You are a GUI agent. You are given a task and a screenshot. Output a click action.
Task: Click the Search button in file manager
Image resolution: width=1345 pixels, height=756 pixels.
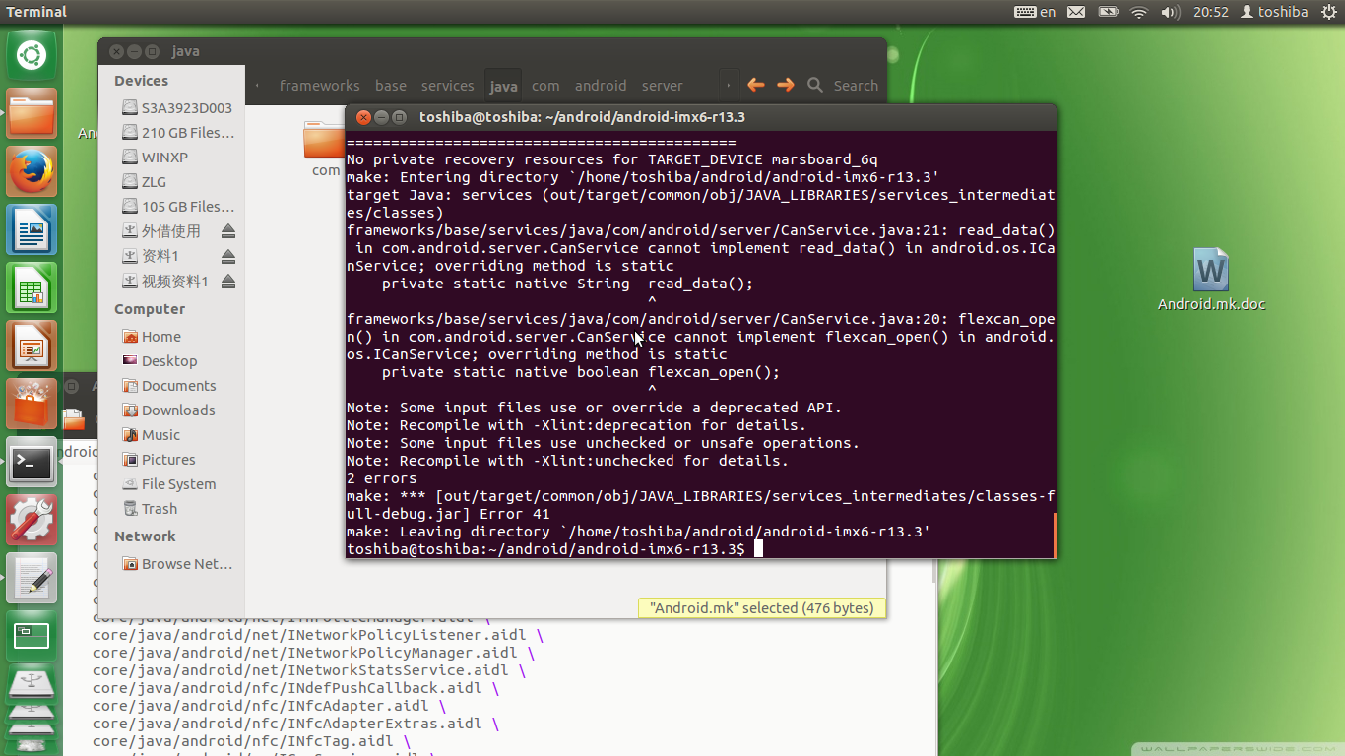click(843, 86)
